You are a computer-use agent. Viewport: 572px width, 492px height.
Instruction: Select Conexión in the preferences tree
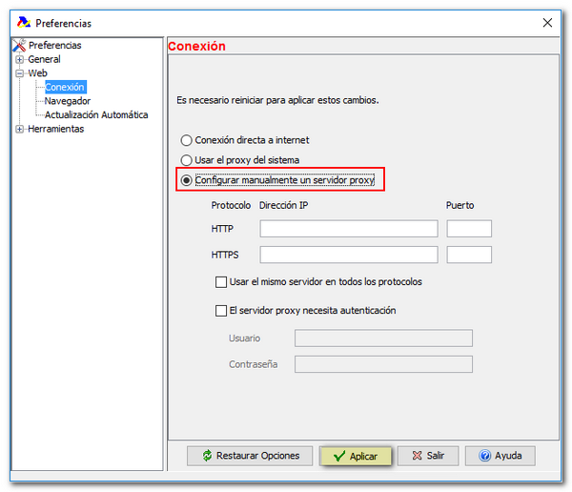[x=65, y=87]
